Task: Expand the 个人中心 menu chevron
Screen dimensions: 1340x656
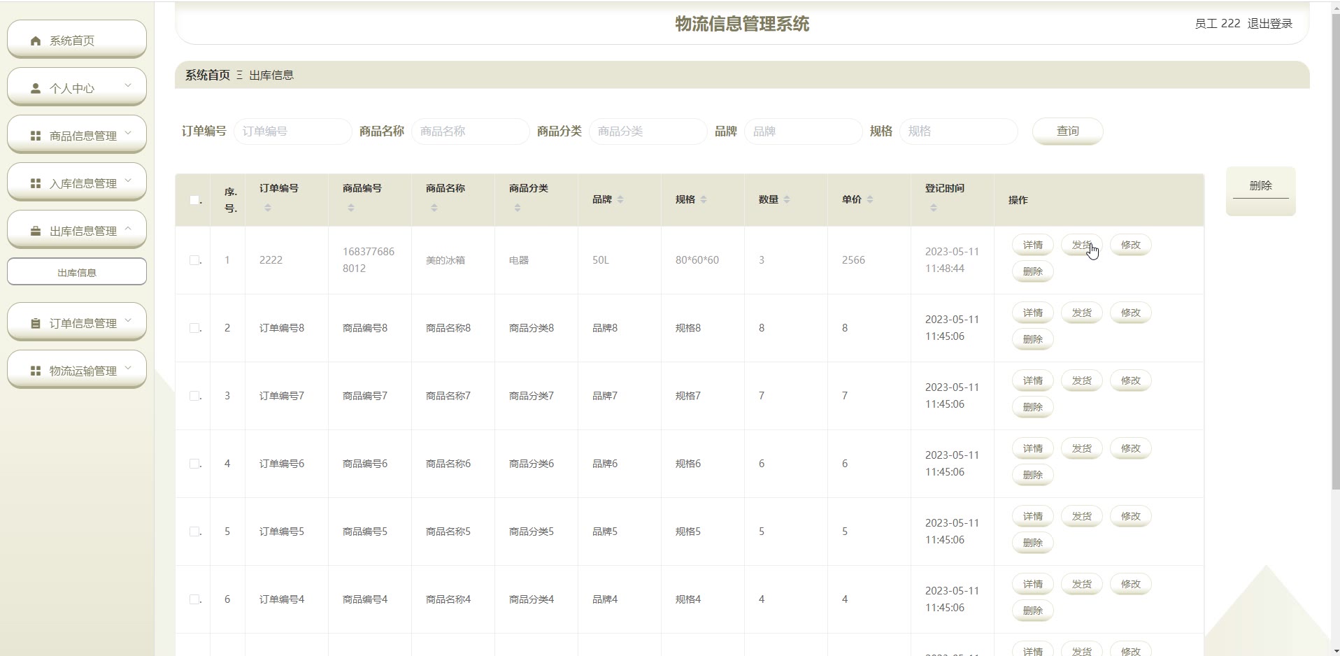Action: tap(128, 85)
